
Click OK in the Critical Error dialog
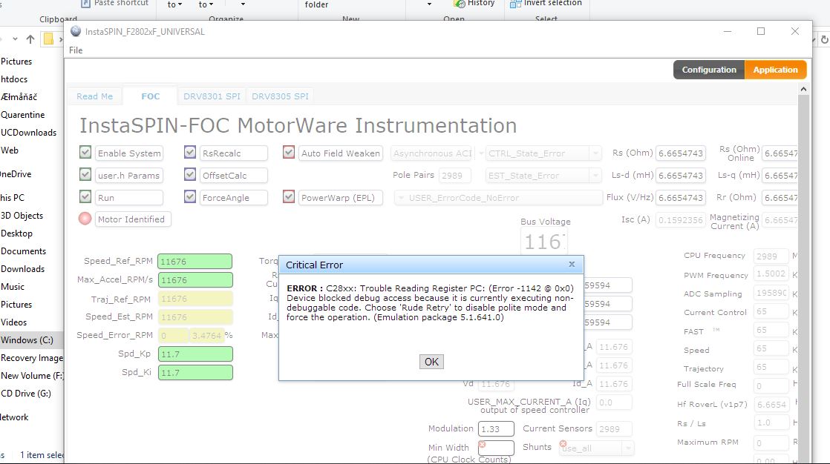pyautogui.click(x=431, y=362)
